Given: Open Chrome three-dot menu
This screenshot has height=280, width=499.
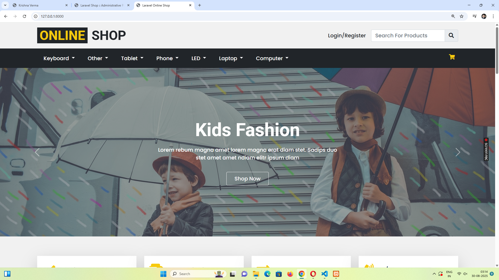Looking at the screenshot, I should click(493, 16).
